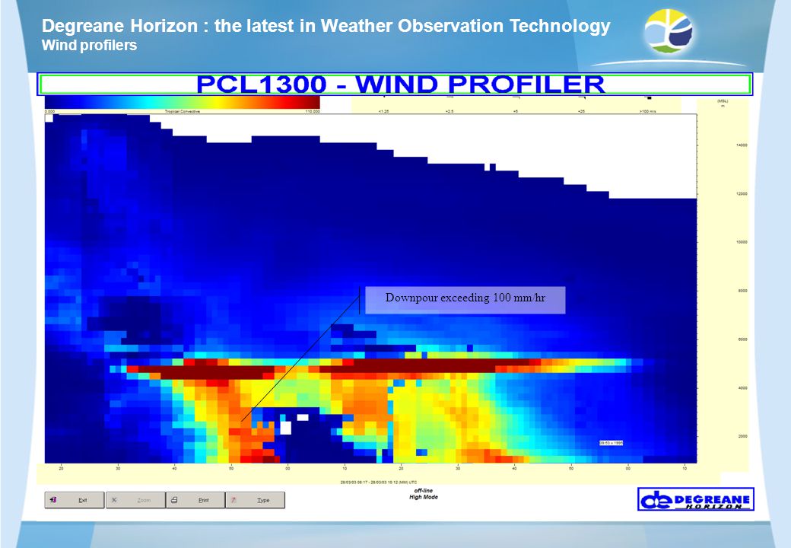Click the 'High Mode' status text
Viewport: 791px width, 548px height.
click(423, 497)
